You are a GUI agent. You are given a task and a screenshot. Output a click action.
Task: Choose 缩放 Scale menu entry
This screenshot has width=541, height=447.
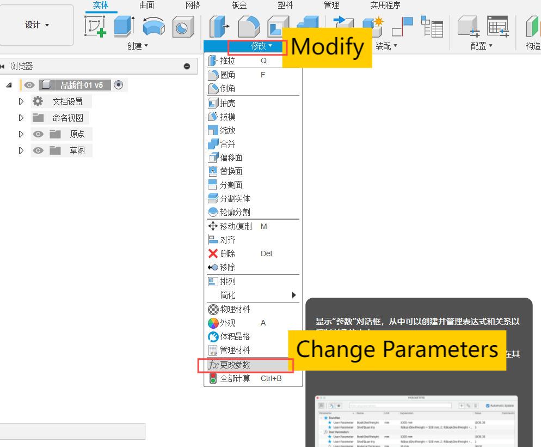(x=253, y=130)
